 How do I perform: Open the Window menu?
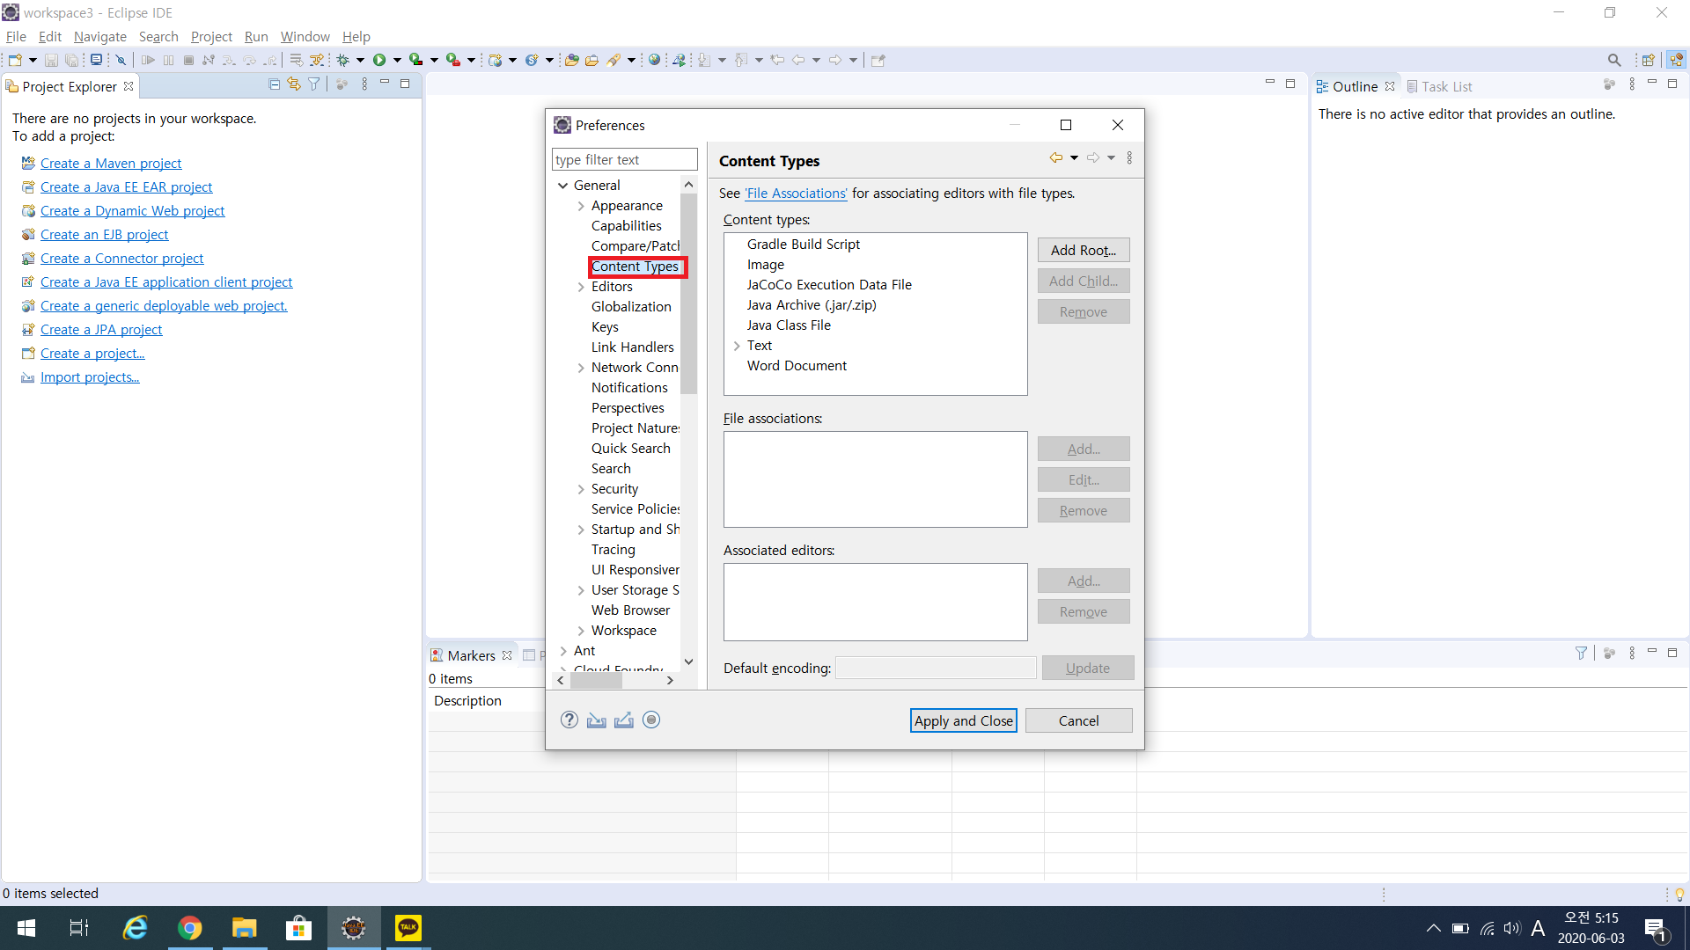305,36
